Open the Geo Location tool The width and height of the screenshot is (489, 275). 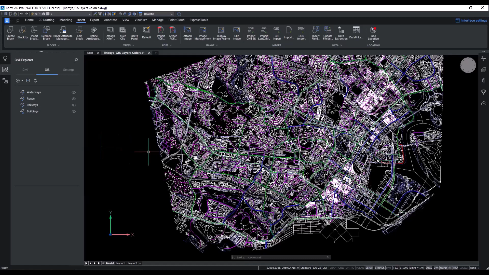point(373,33)
